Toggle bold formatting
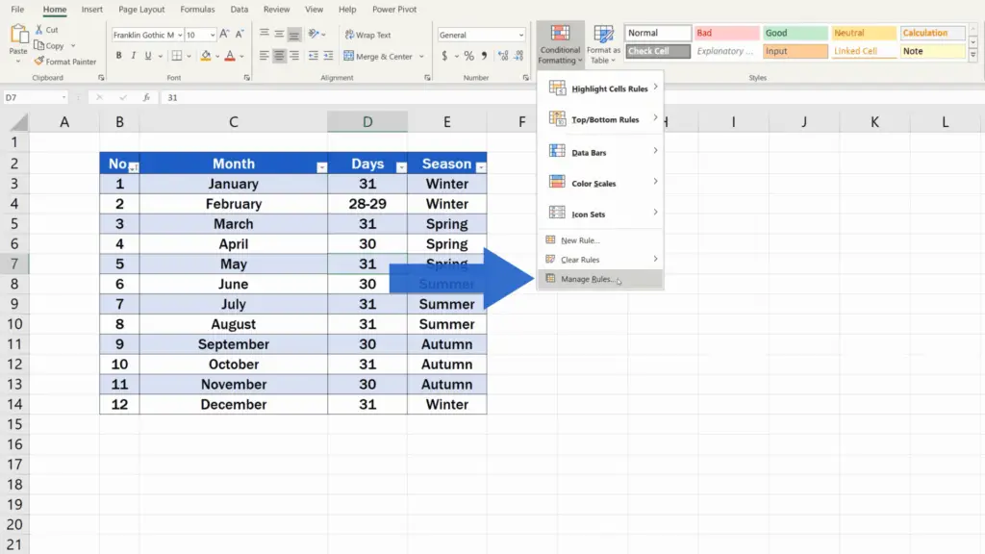This screenshot has width=985, height=554. tap(118, 56)
